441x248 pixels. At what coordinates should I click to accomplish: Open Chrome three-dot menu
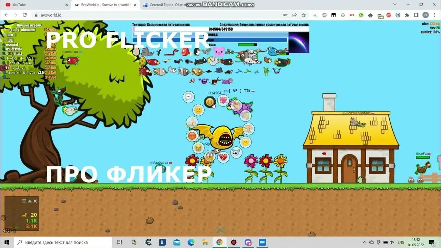(x=435, y=15)
